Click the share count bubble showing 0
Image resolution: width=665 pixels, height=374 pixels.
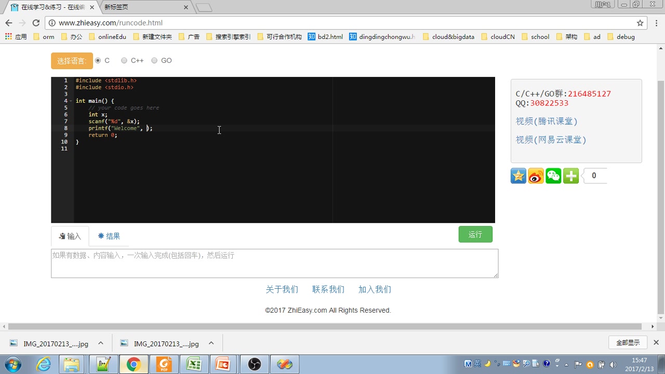(x=594, y=176)
